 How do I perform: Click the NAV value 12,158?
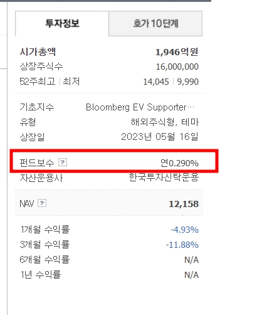184,204
